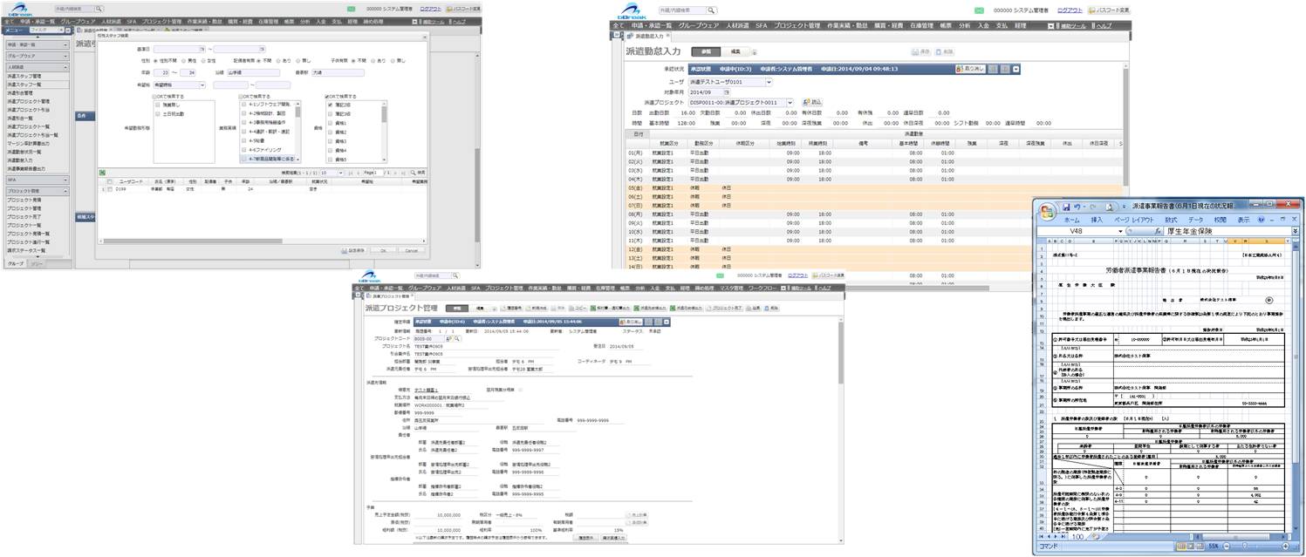Viewport: 1306px width, 557px height.
Task: Click コピー in 派遣プロジェクト管理 toolbar
Action: tap(578, 309)
